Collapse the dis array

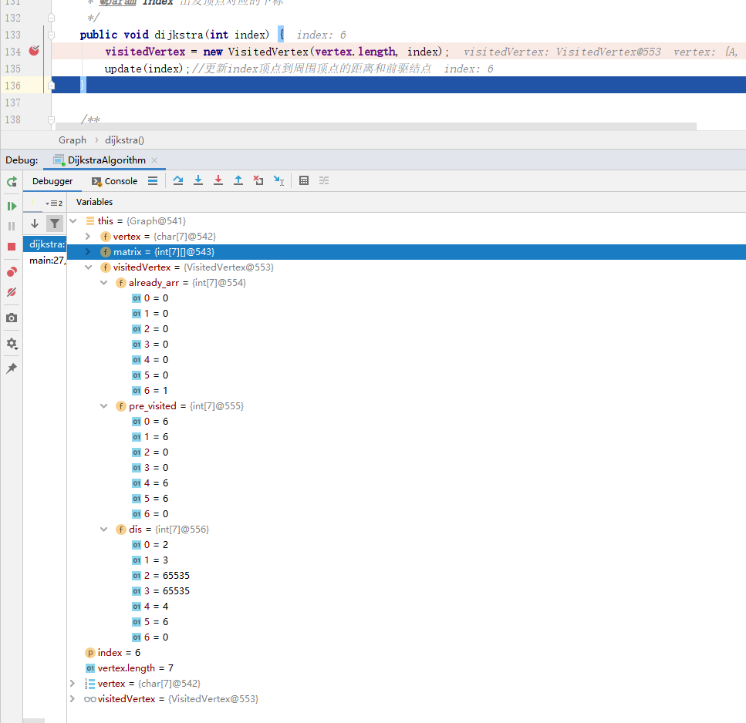point(103,529)
